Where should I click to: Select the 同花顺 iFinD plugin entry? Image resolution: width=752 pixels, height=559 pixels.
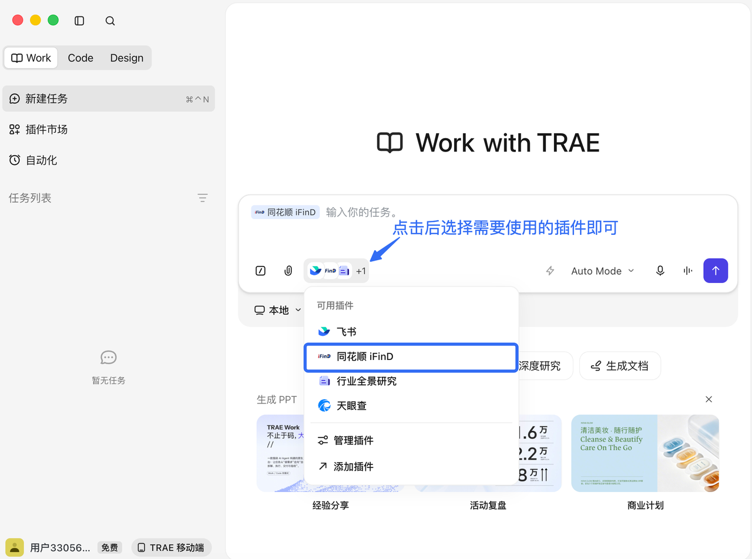coord(411,357)
